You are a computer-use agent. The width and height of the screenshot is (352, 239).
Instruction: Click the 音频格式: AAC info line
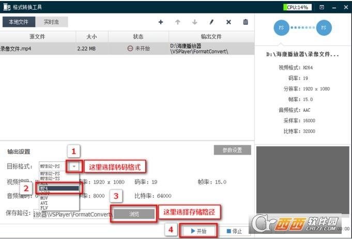tap(295, 110)
